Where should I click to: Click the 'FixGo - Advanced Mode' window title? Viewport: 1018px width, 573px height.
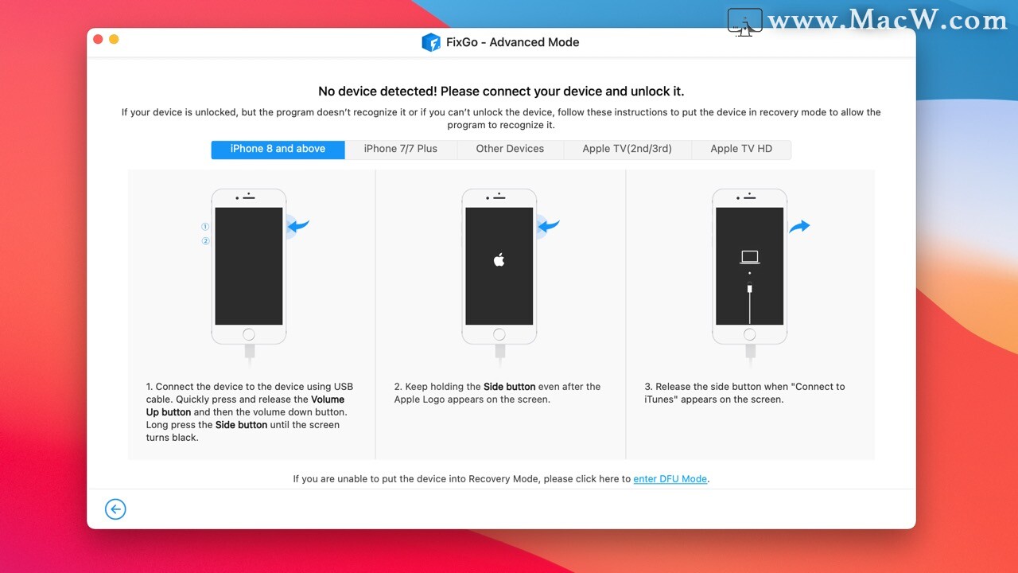pos(513,42)
